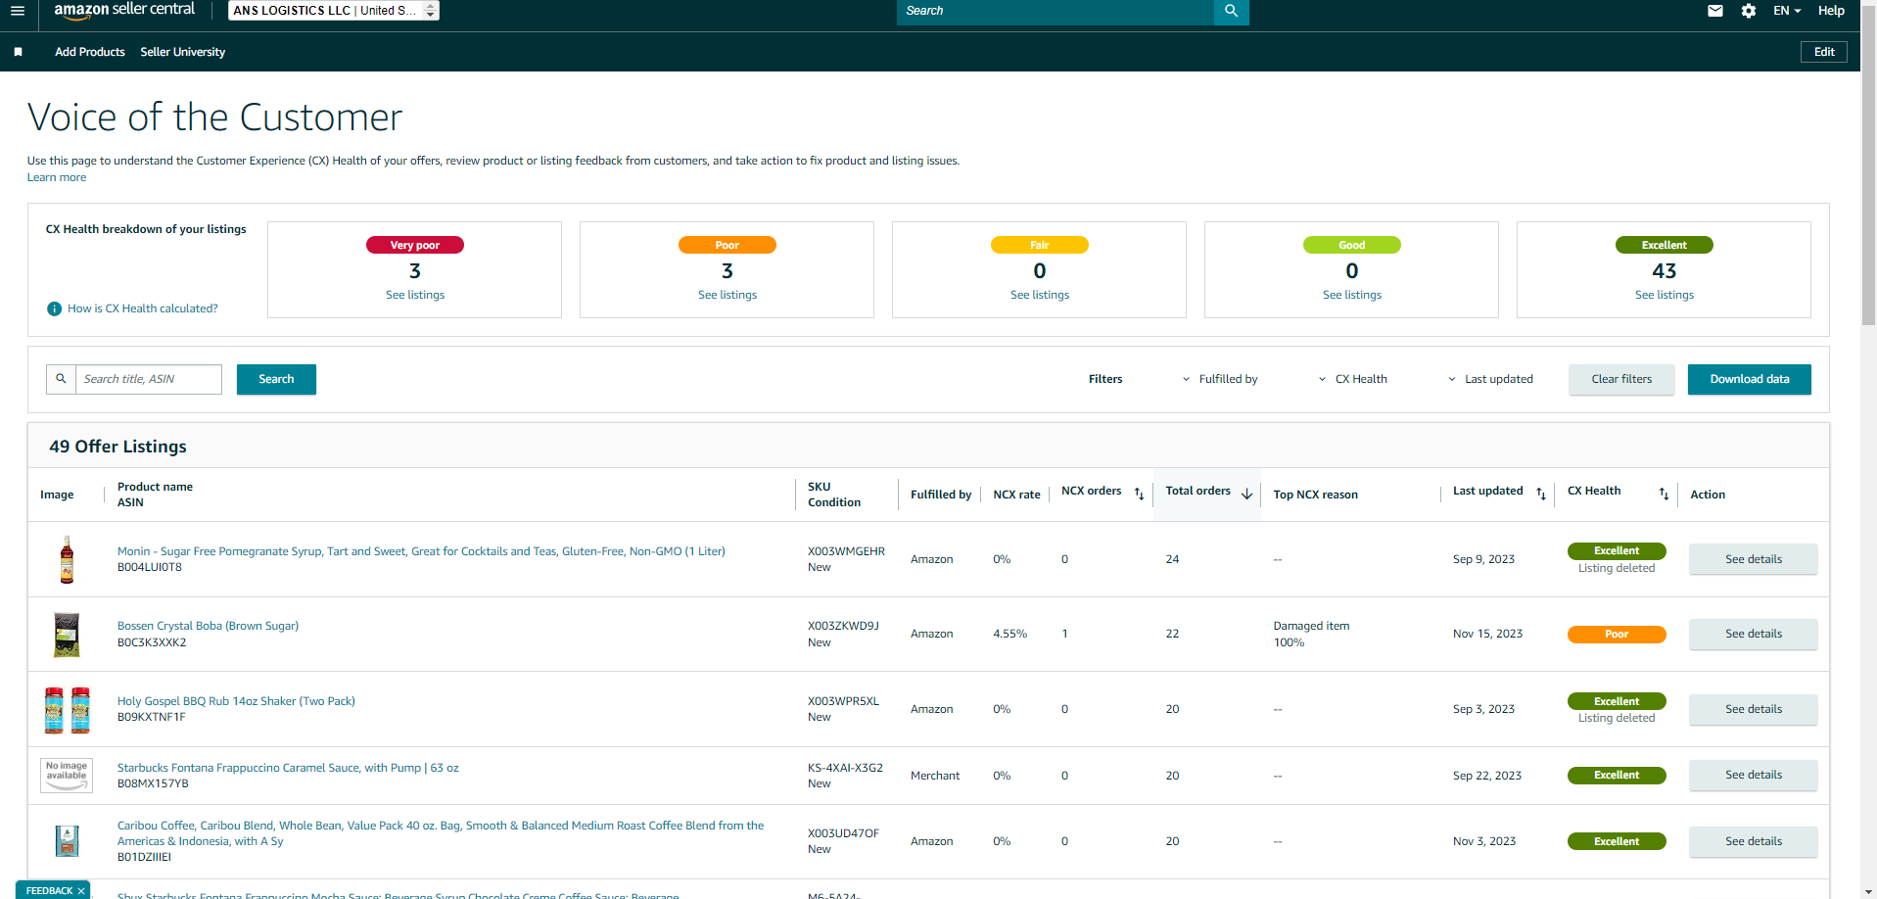Click the Very poor summary badge
This screenshot has height=899, width=1877.
click(x=415, y=245)
